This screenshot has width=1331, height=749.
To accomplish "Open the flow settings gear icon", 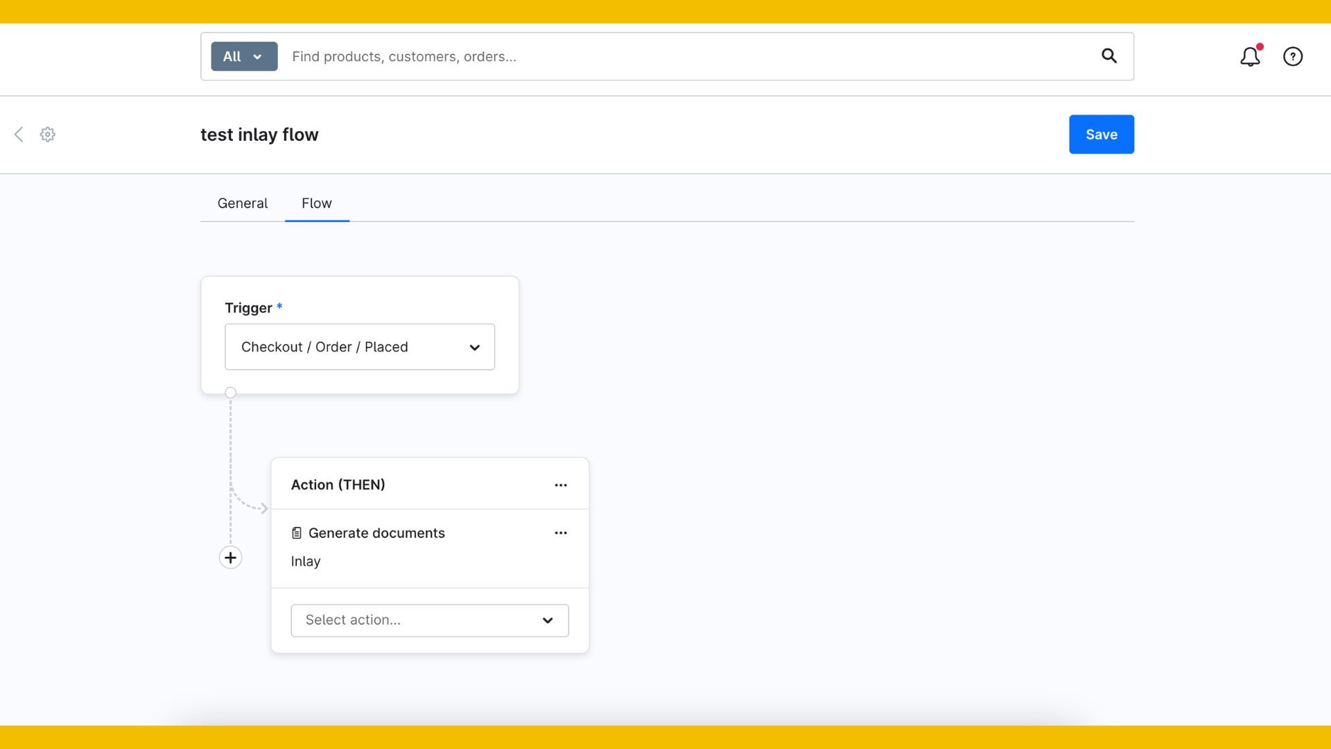I will (47, 135).
